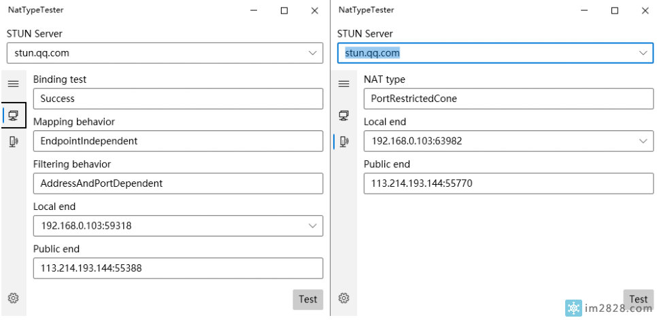Select phone signal icon in right sidebar
The image size is (657, 320).
pyautogui.click(x=343, y=142)
